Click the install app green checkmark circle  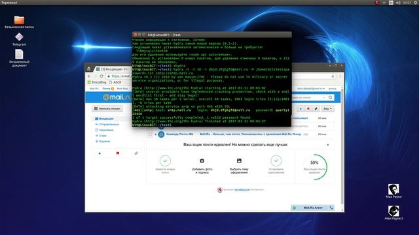point(276,161)
